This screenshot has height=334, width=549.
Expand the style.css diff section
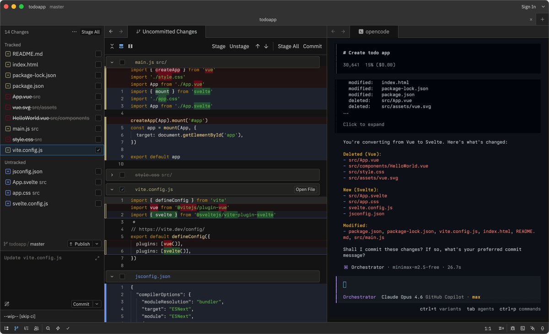tap(112, 175)
